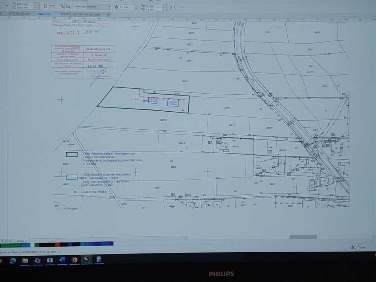This screenshot has height=282, width=376.
Task: Click the page height stepper arrows
Action: [x=37, y=8]
